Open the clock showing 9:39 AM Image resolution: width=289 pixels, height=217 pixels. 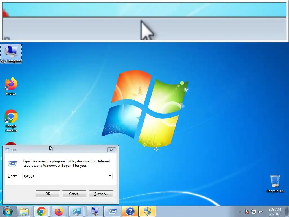pos(275,211)
